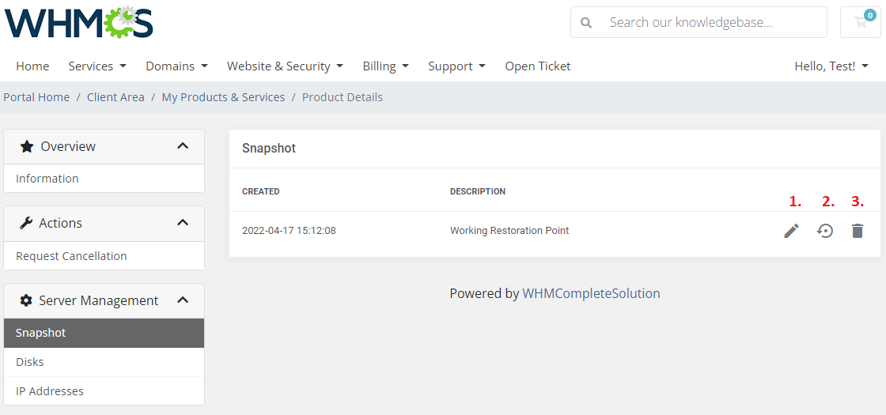Restore the snapshot using the revert icon
The width and height of the screenshot is (886, 415).
tap(825, 230)
